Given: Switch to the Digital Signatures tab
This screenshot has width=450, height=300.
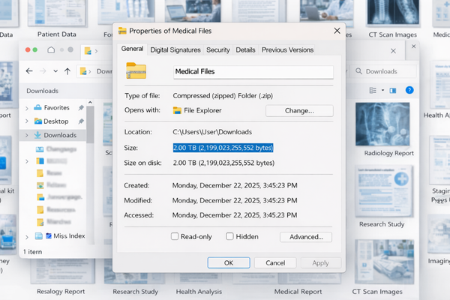Looking at the screenshot, I should pyautogui.click(x=175, y=50).
